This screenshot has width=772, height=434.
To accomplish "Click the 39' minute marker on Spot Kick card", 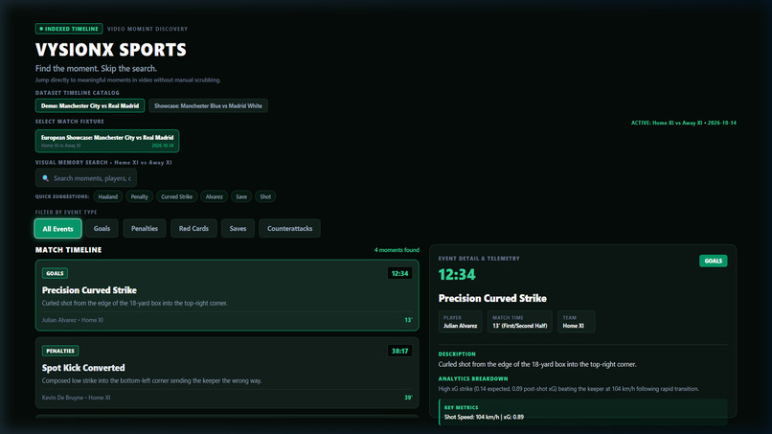I will 408,398.
